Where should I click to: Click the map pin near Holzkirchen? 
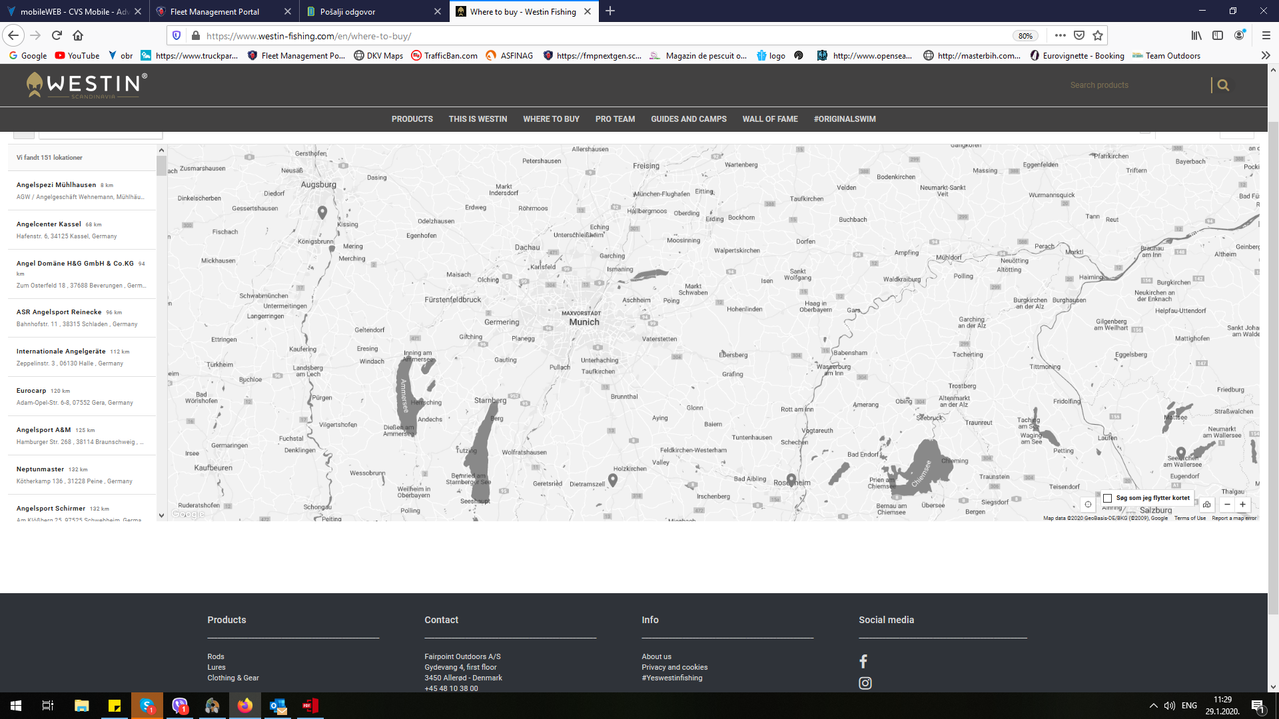(x=613, y=479)
